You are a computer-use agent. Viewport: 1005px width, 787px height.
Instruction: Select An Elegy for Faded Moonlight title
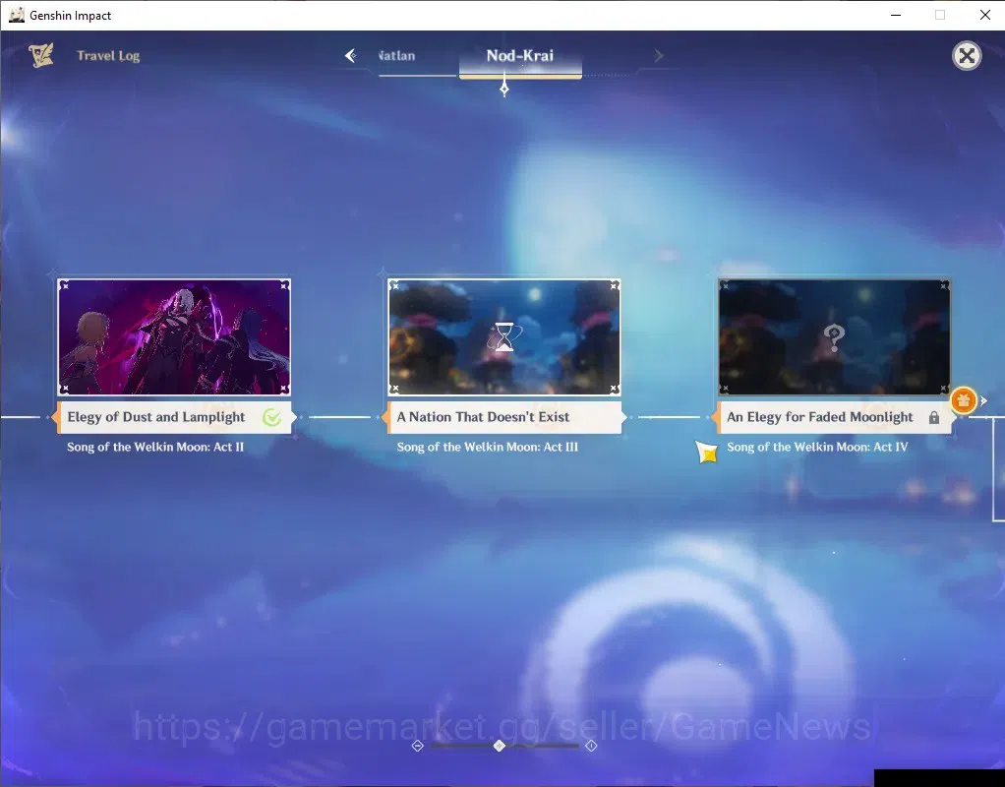820,417
